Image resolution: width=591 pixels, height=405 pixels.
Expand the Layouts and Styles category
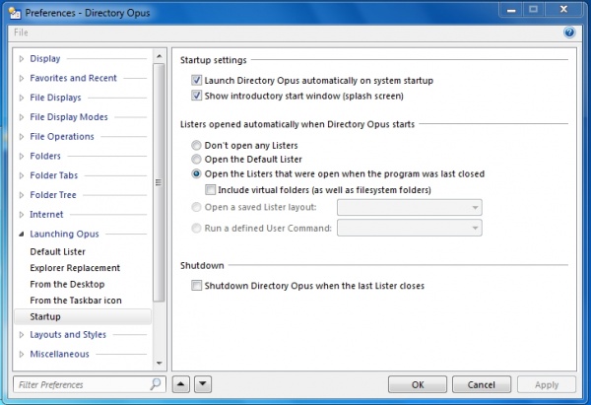(x=22, y=335)
